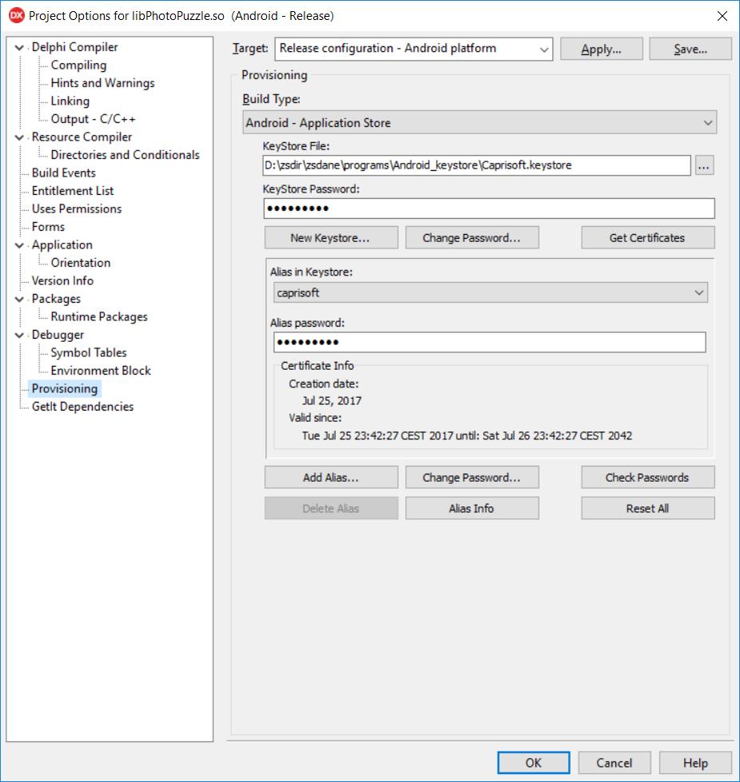Viewport: 740px width, 782px height.
Task: Click the certificate validity period text
Action: point(467,435)
